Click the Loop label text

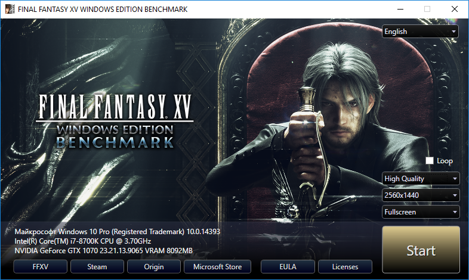[x=445, y=161]
